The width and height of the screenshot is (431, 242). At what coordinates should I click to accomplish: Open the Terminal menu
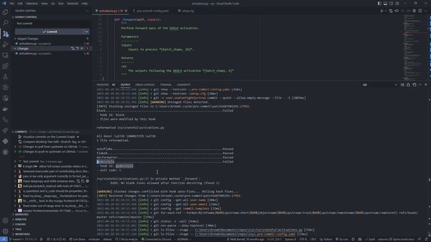click(x=73, y=3)
